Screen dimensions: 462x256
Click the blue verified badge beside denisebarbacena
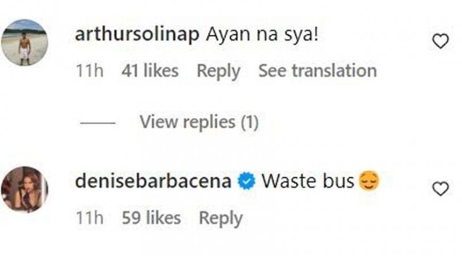tap(247, 181)
